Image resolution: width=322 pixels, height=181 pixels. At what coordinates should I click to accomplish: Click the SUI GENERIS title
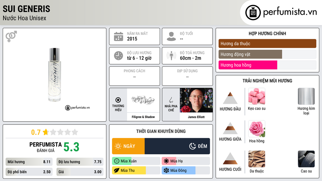click(x=26, y=9)
